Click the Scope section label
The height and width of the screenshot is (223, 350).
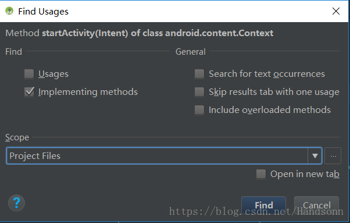coord(17,137)
